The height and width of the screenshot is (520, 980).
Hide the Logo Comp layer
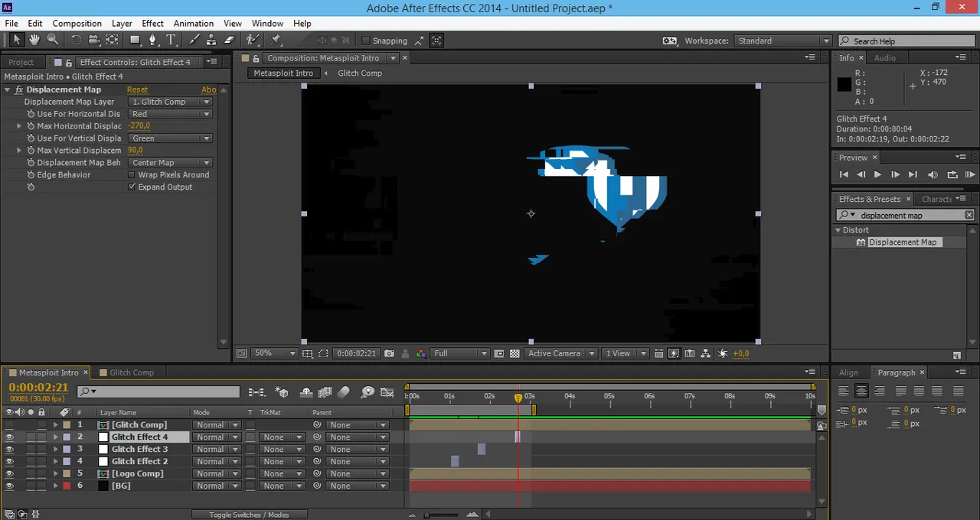tap(9, 474)
